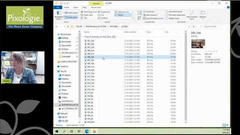Click the Search LO_RES box
Screen dimensions: 240x135
213,27
